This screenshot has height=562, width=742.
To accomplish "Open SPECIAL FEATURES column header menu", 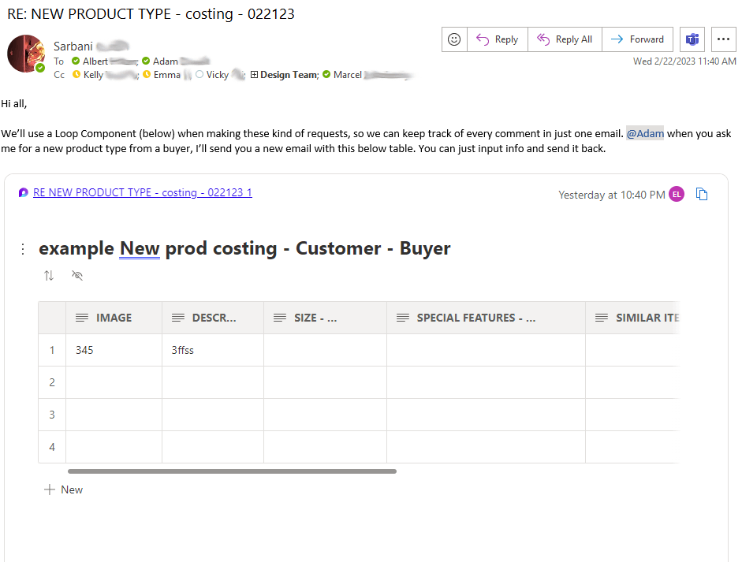I will tap(475, 318).
